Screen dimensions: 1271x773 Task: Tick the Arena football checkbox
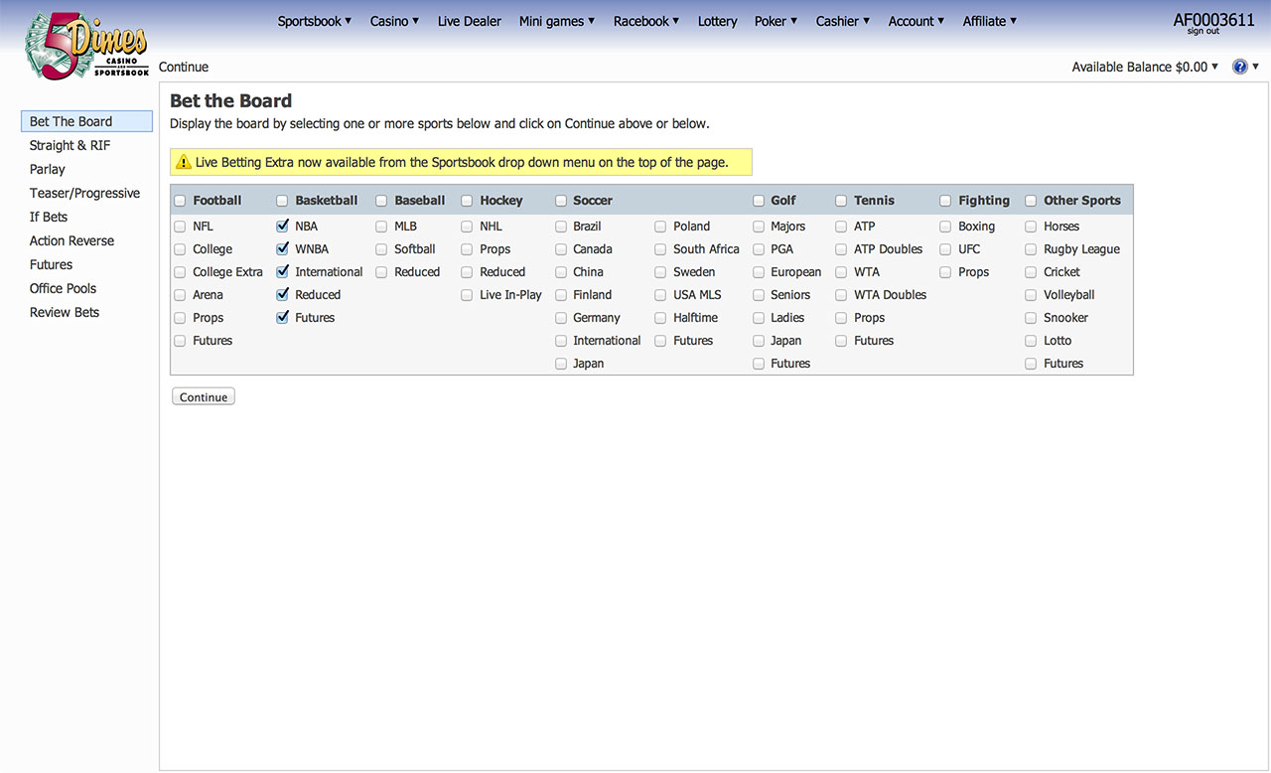pyautogui.click(x=180, y=295)
